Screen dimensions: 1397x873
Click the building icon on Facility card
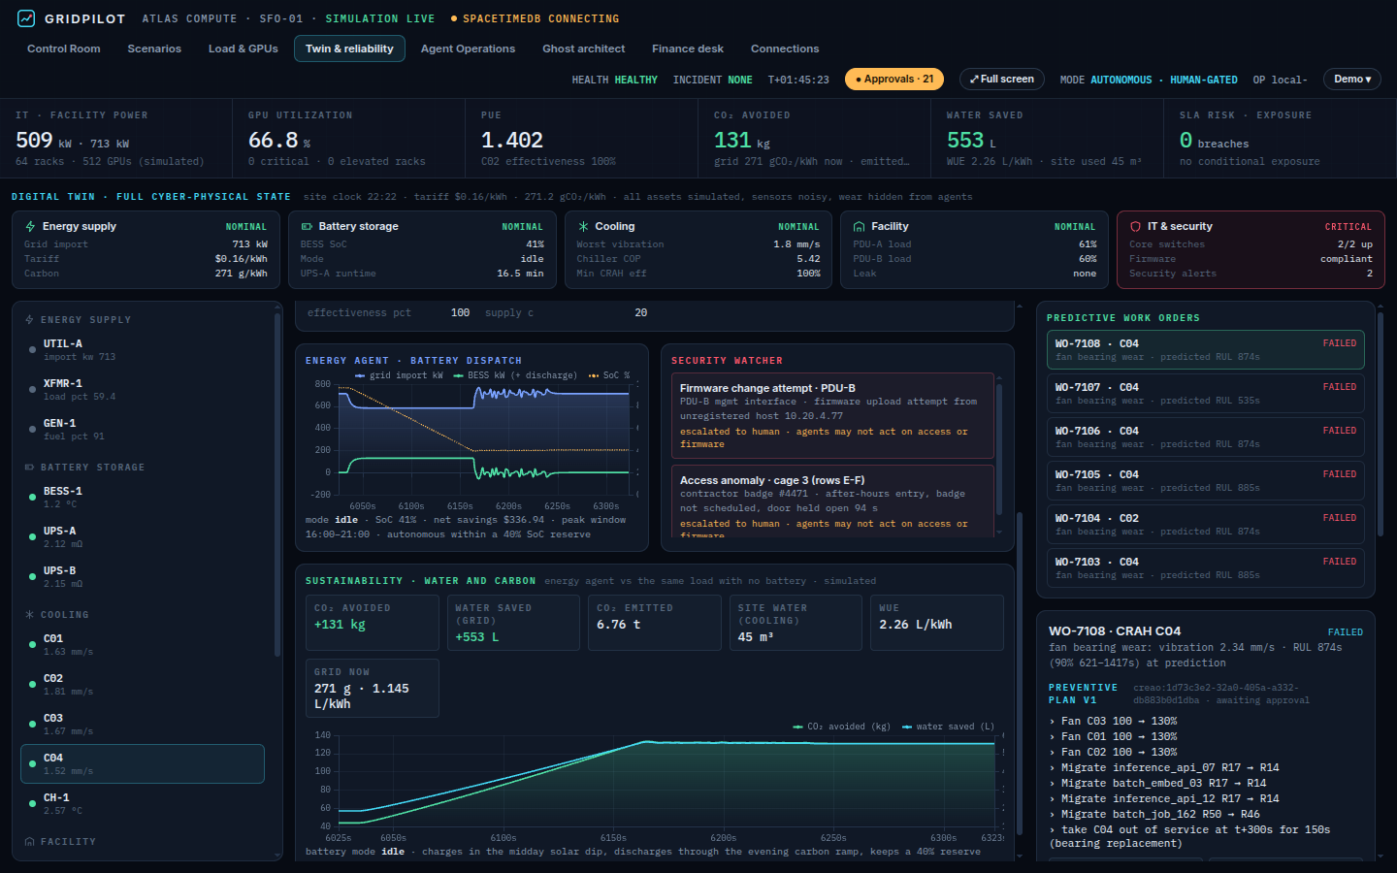coord(860,226)
